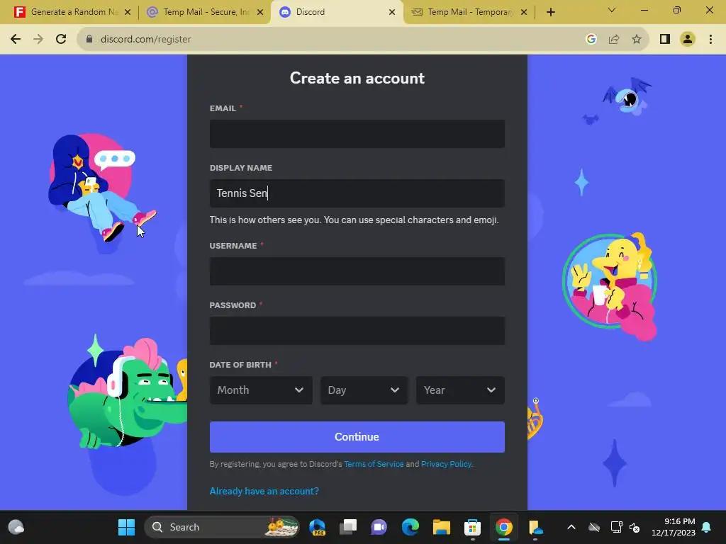Launch the Teams chat taskbar icon

tap(379, 527)
